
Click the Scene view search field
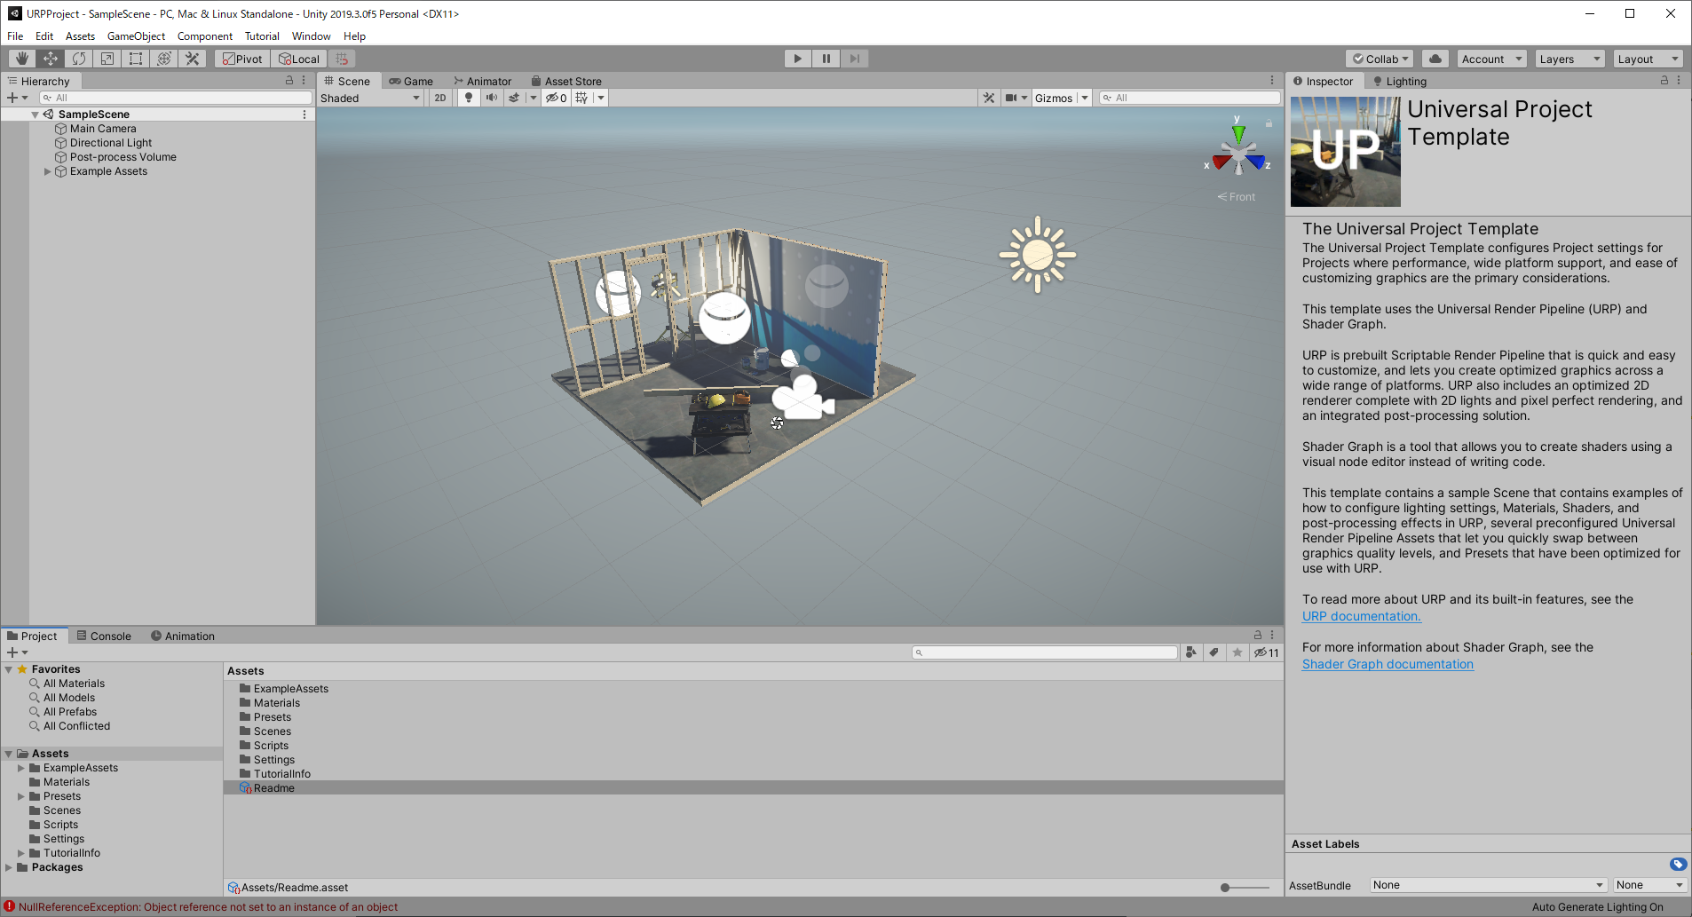tap(1190, 98)
